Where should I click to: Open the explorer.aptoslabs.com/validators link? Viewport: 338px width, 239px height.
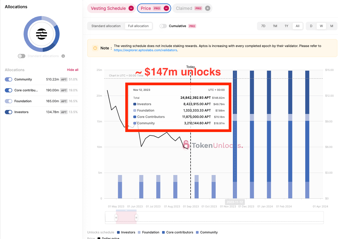point(146,50)
